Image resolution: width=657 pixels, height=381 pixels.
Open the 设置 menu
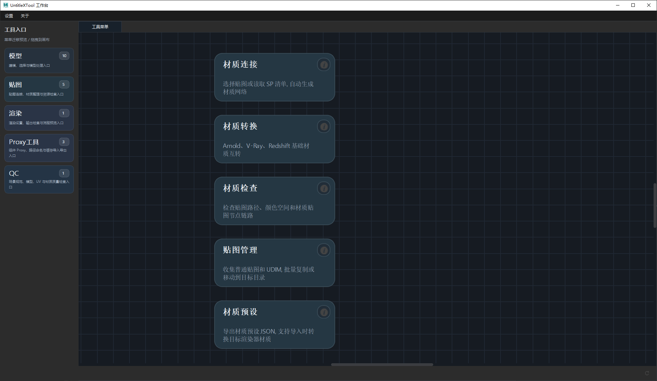9,16
